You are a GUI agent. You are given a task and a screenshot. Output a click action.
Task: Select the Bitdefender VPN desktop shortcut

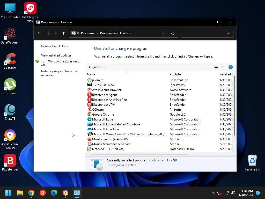30,12
